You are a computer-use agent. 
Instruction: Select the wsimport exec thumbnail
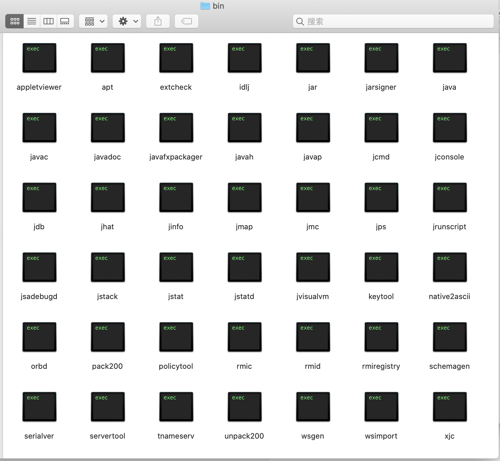point(382,407)
